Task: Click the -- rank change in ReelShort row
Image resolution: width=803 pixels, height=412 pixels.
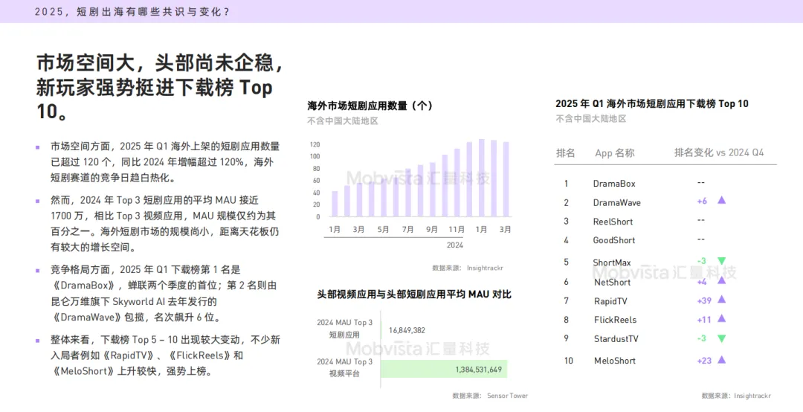Action: pos(700,220)
